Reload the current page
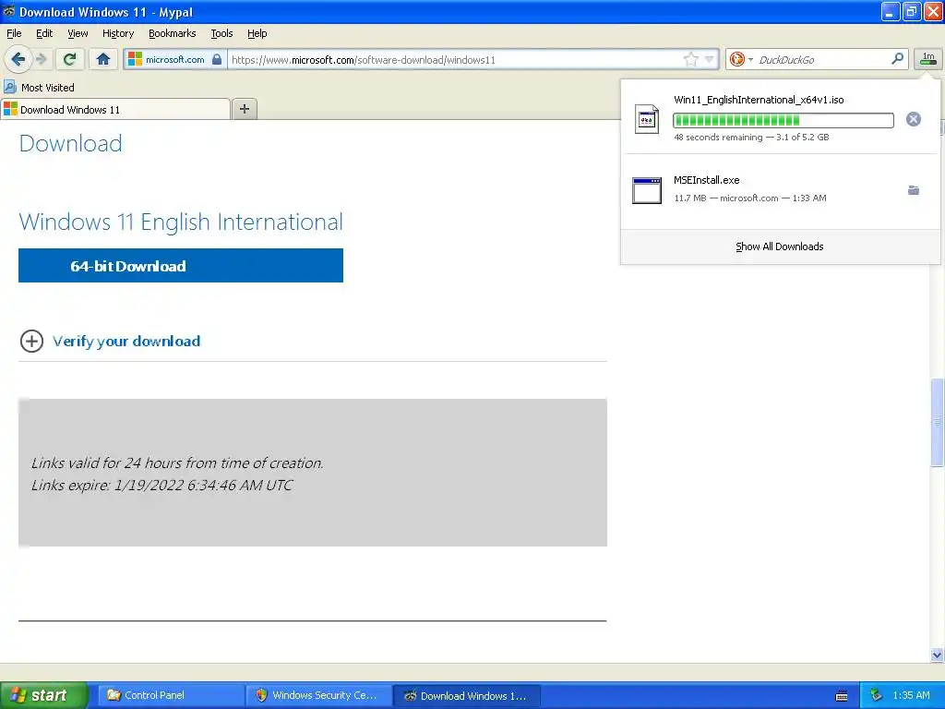 [70, 60]
